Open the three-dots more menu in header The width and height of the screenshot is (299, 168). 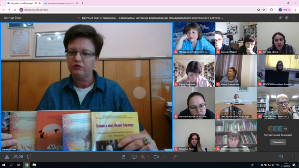click(294, 18)
